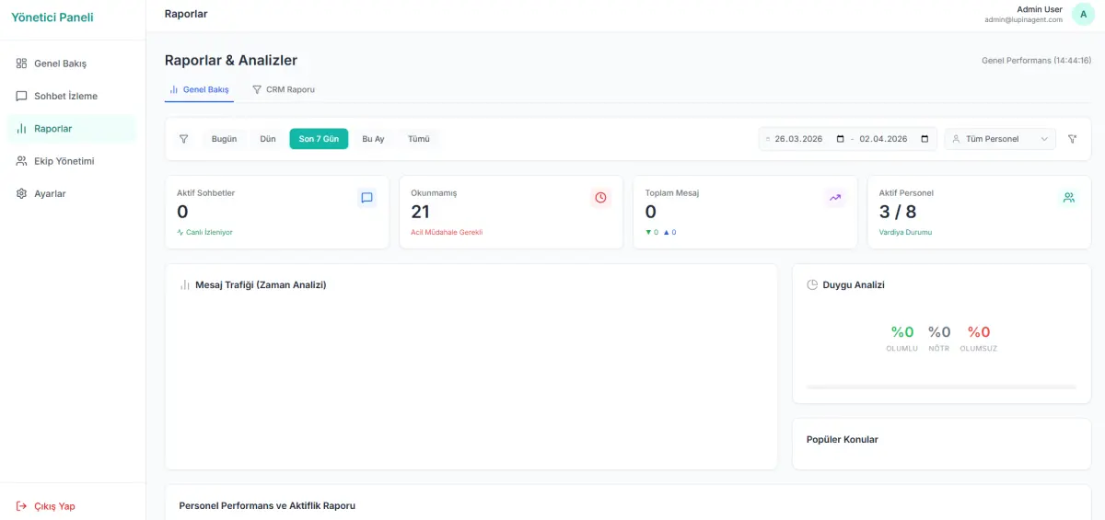The height and width of the screenshot is (520, 1105).
Task: Open the calendar picker for the end date
Action: (x=925, y=139)
